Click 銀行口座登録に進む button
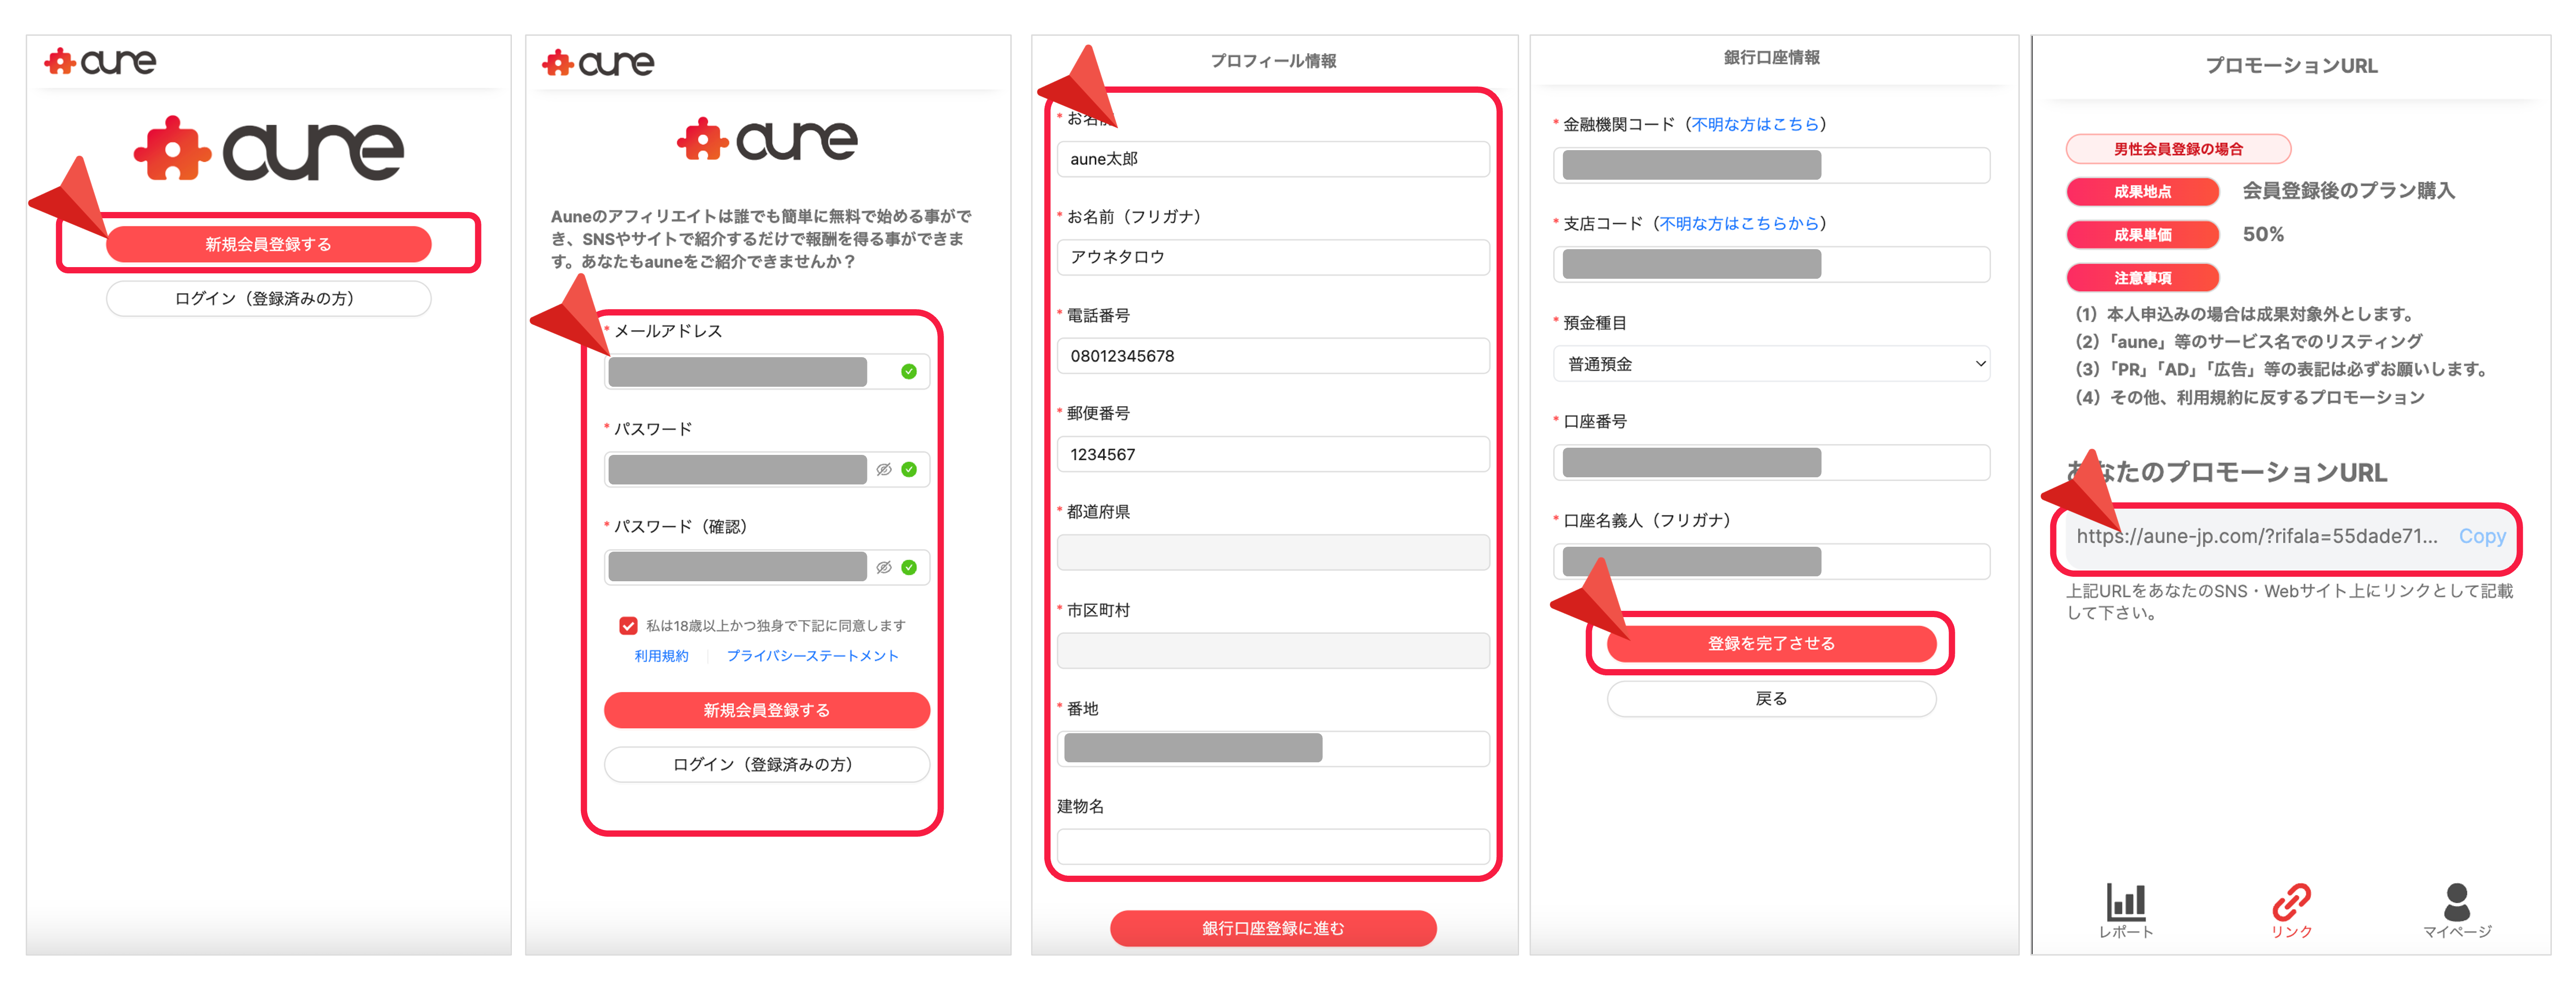2576x994 pixels. tap(1273, 928)
